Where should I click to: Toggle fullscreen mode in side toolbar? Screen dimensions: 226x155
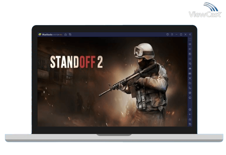(x=190, y=39)
